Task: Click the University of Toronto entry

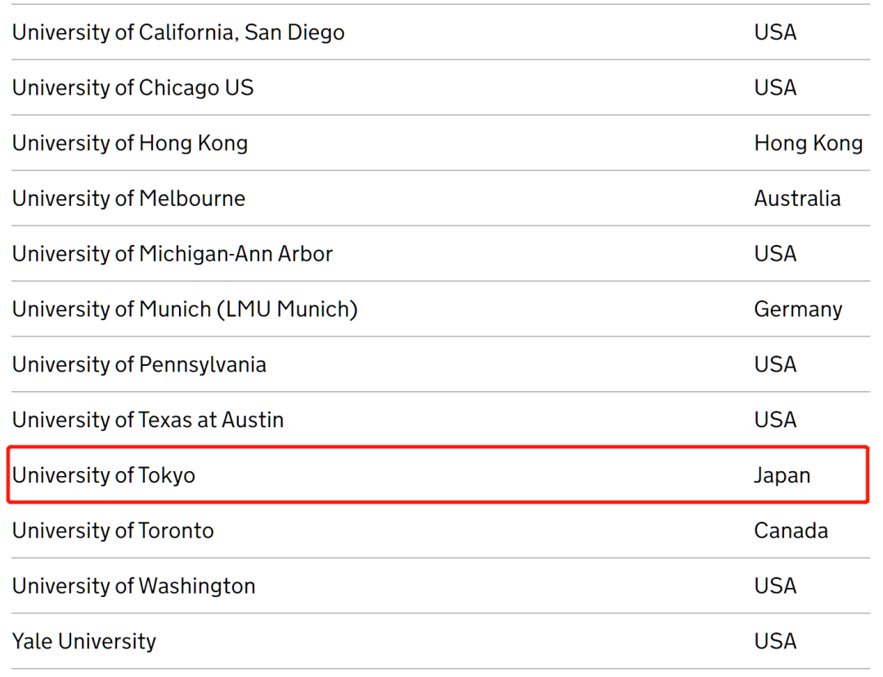Action: click(x=113, y=531)
